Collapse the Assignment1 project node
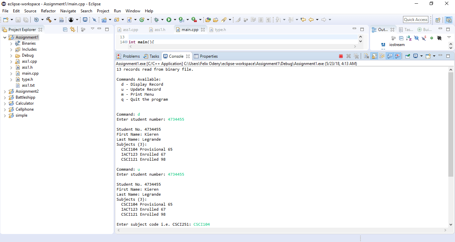Viewport: 455px width, 242px height. point(5,37)
